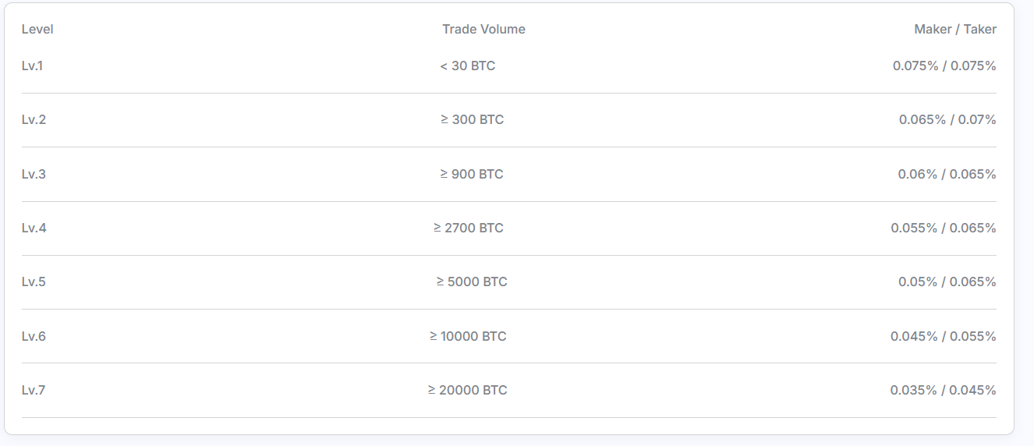This screenshot has width=1034, height=446.
Task: Select the Lv.5 level label
Action: click(34, 281)
